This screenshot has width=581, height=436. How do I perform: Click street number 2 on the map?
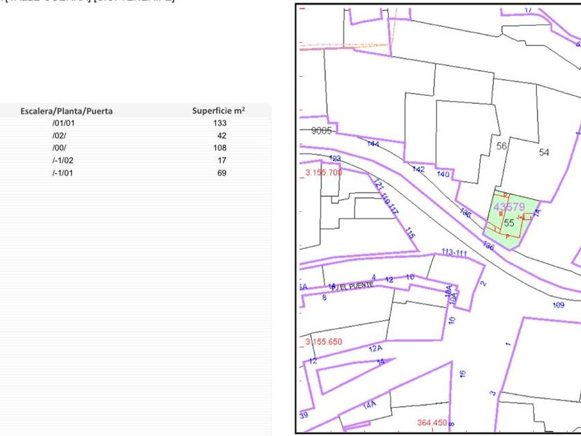point(483,284)
